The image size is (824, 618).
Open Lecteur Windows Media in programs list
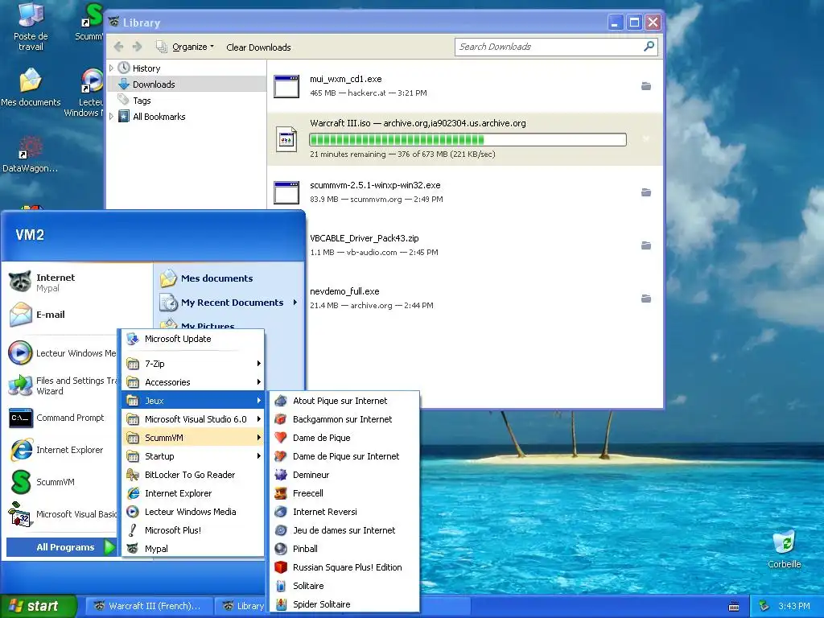coord(193,512)
